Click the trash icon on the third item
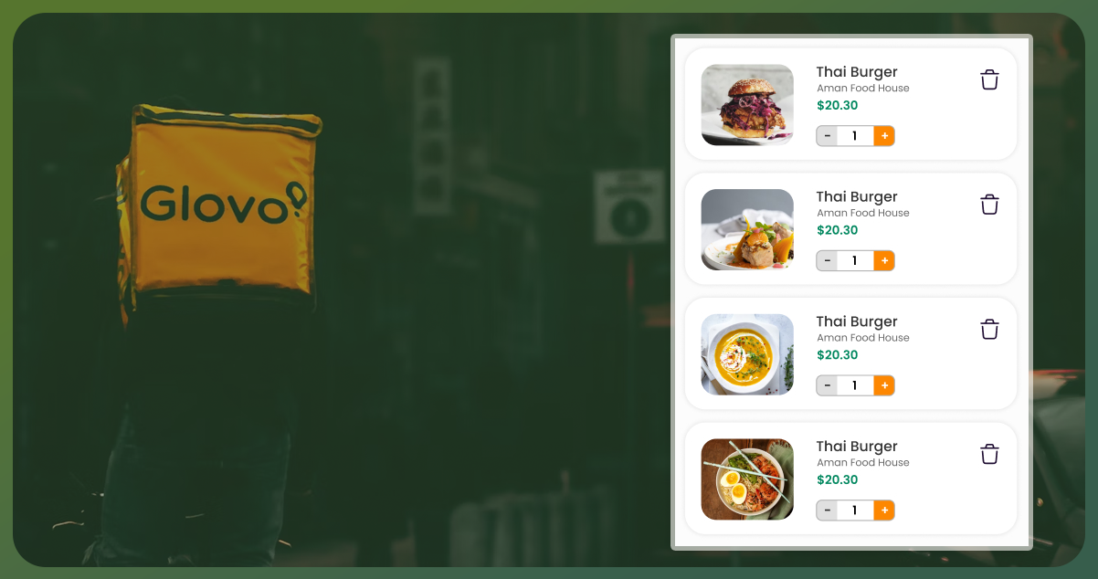 989,329
